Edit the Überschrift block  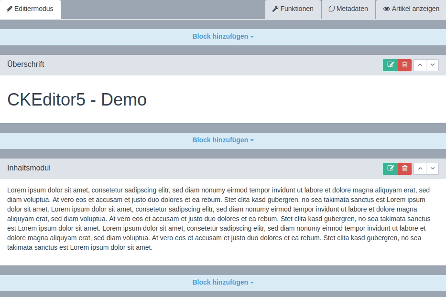coord(390,65)
